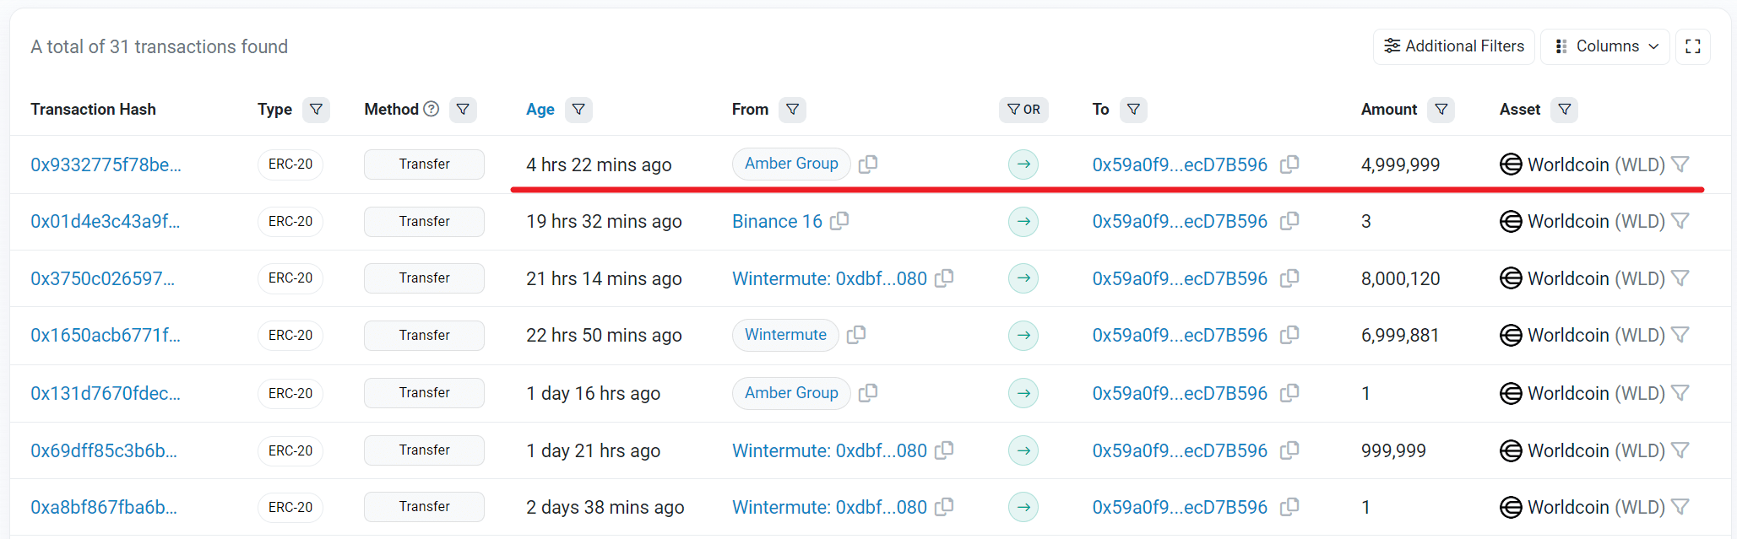Open transaction 0x9332775f78be...
Image resolution: width=1737 pixels, height=539 pixels.
click(106, 165)
